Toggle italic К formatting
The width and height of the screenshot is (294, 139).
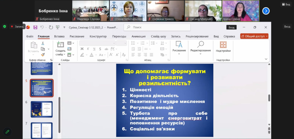88,49
